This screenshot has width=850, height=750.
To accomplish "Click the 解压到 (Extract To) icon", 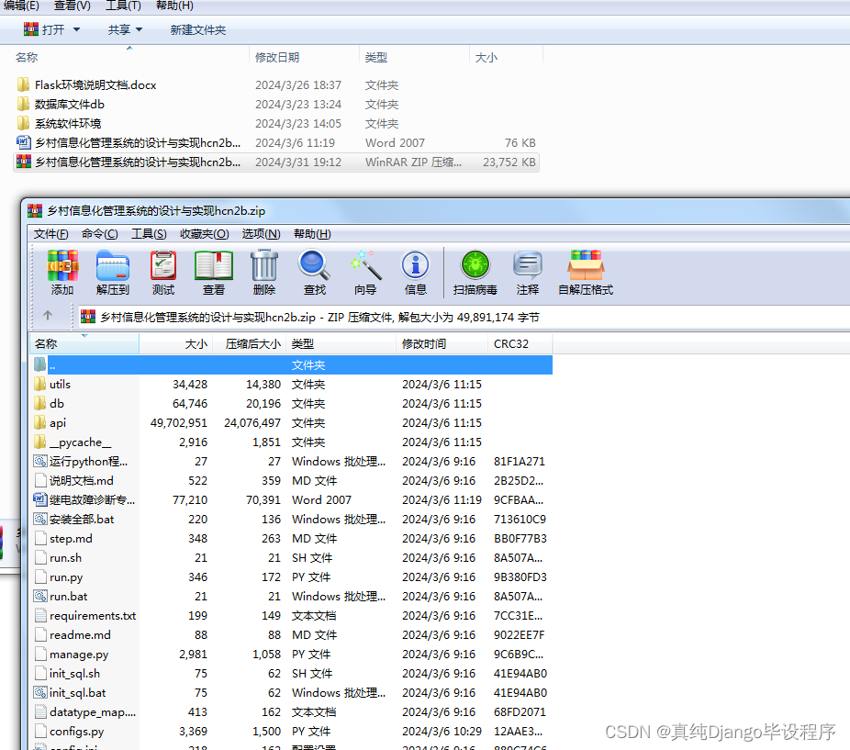I will (112, 273).
